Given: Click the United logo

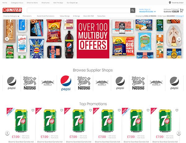Looking at the screenshot, I should (x=12, y=10).
